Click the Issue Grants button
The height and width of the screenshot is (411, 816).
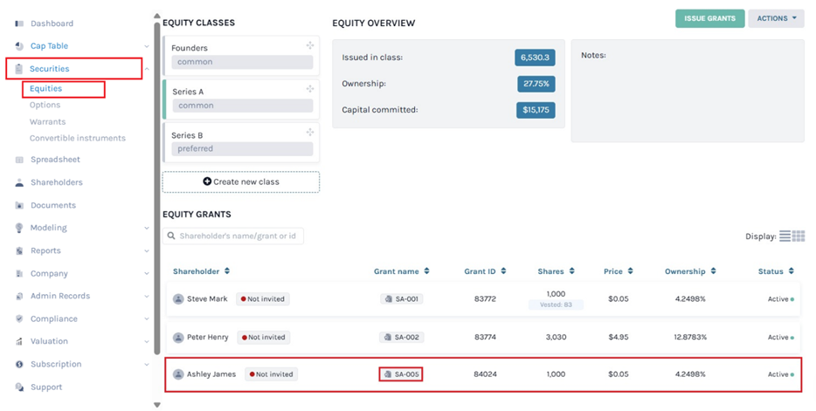coord(709,18)
